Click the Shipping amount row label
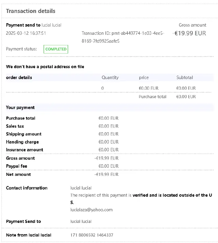Viewport: 218px width, 243px height. click(24, 134)
